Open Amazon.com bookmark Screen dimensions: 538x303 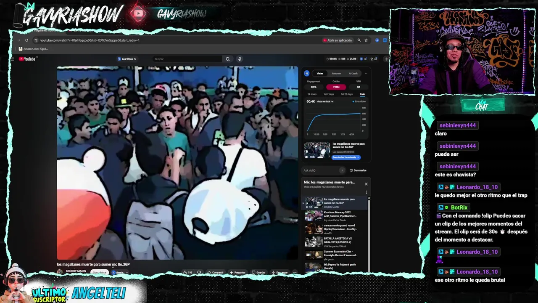(33, 49)
